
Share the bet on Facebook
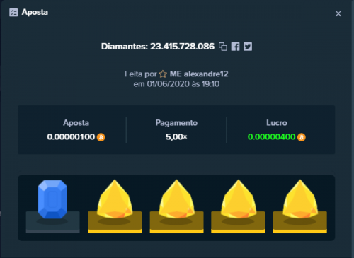235,47
